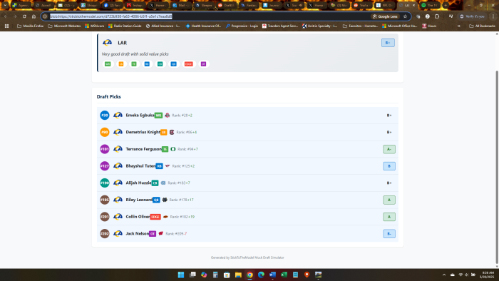Switch to the Sleeper tab
Image resolution: width=499 pixels, height=281 pixels.
pyautogui.click(x=204, y=5)
